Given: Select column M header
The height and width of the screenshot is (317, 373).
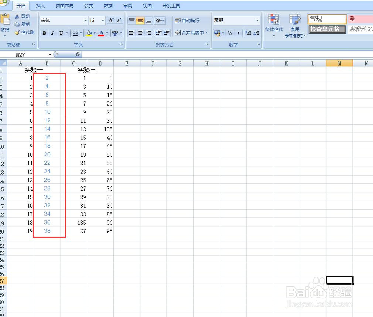Looking at the screenshot, I should point(339,63).
